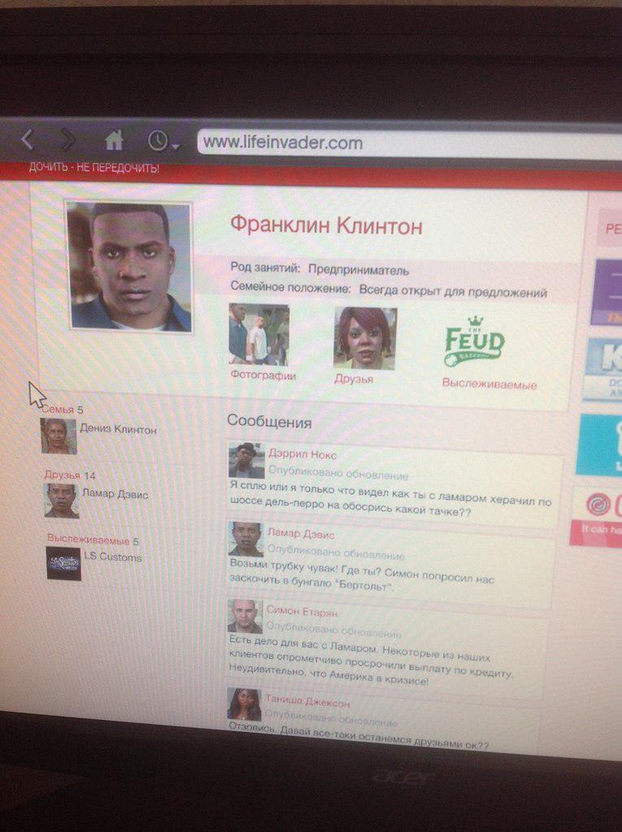Open the LS Customs logo icon
This screenshot has height=832, width=622.
point(63,564)
